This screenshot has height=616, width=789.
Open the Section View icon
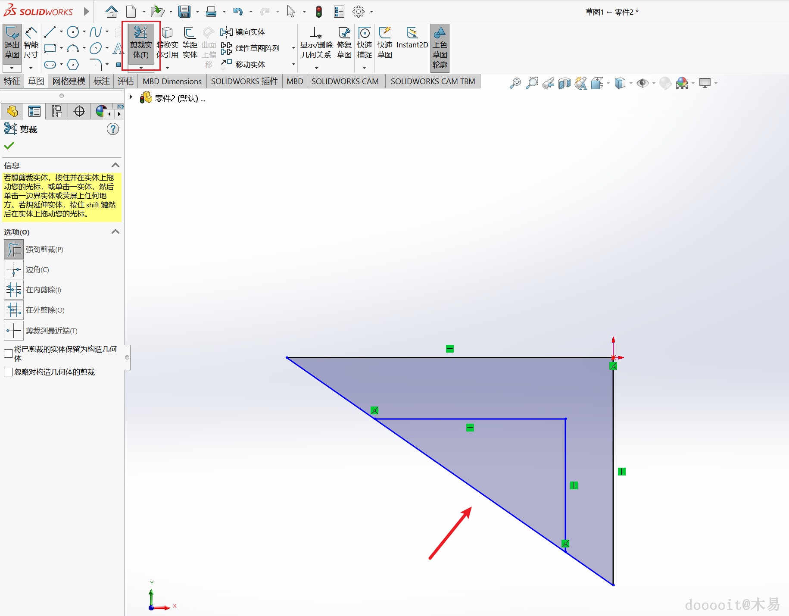[564, 83]
